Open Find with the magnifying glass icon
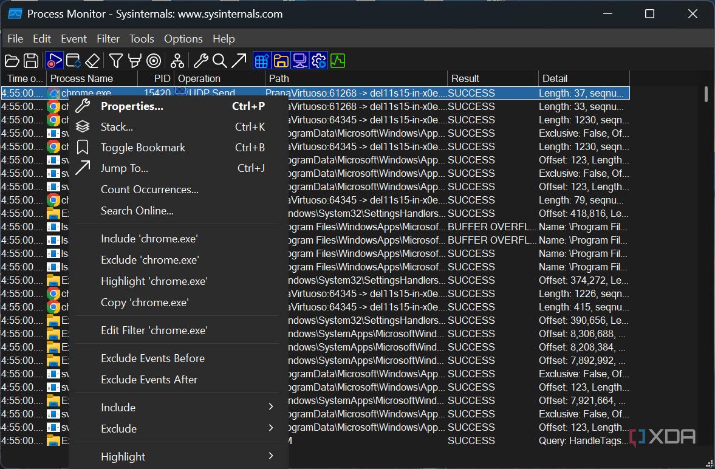The height and width of the screenshot is (469, 715). (x=219, y=60)
